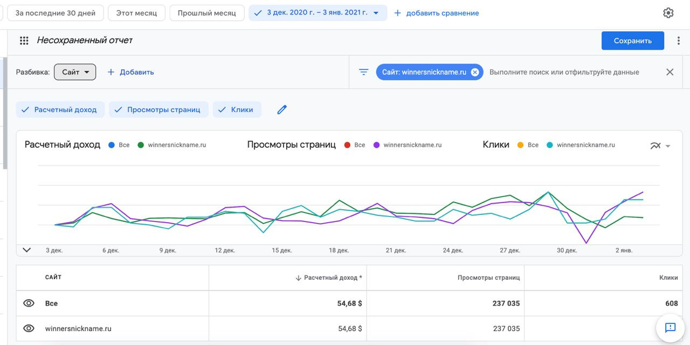Remove the winnersnickname.ru site filter chip

point(475,72)
